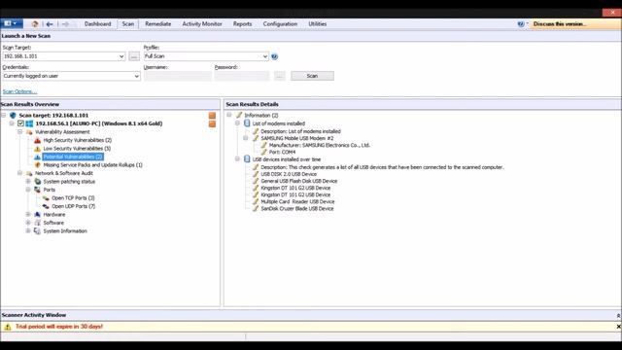Image resolution: width=622 pixels, height=350 pixels.
Task: Collapse the Scan target 192.168.1.101 node
Action: coord(4,115)
